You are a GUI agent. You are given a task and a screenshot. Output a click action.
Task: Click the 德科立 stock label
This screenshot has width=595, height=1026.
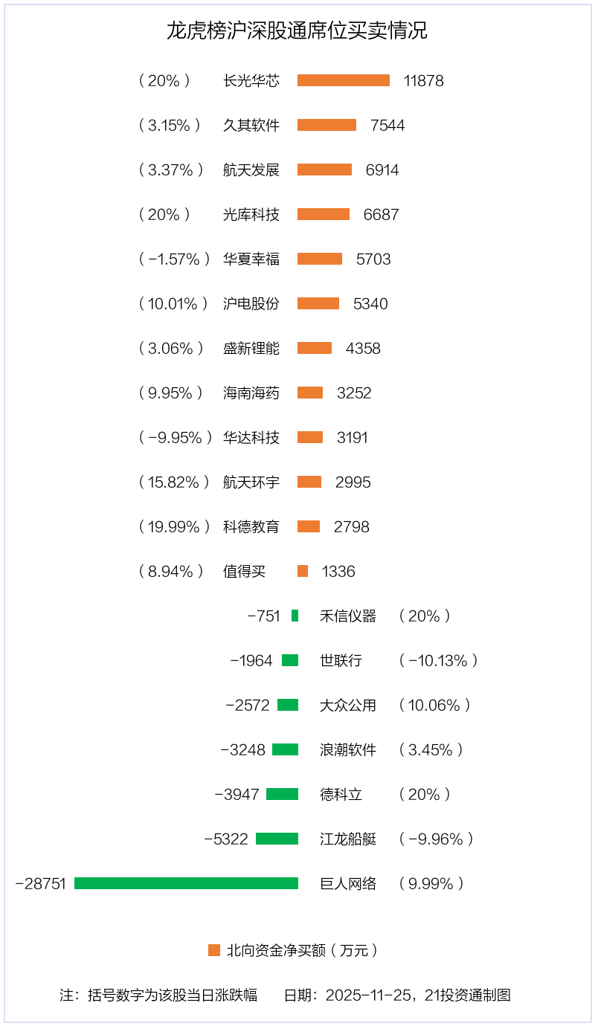pos(341,794)
